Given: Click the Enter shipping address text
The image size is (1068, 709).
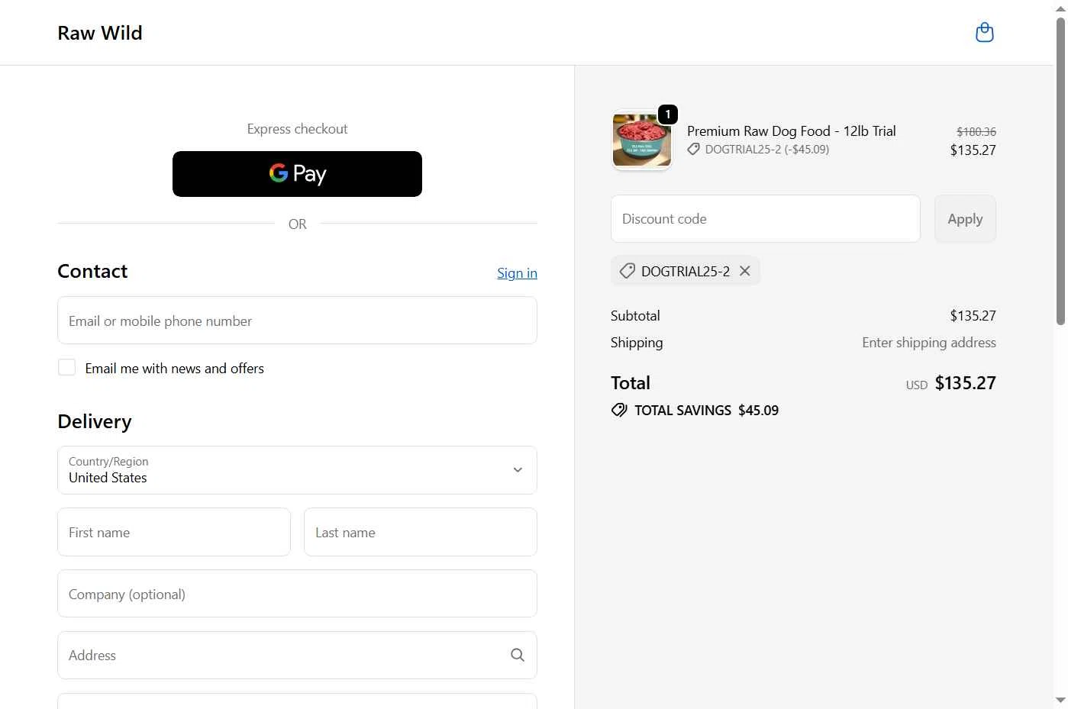Looking at the screenshot, I should point(929,343).
